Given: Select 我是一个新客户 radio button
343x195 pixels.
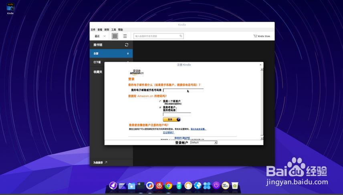Looking at the screenshot, I should click(160, 101).
